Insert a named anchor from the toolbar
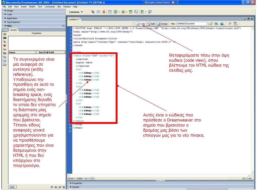 pos(104,12)
